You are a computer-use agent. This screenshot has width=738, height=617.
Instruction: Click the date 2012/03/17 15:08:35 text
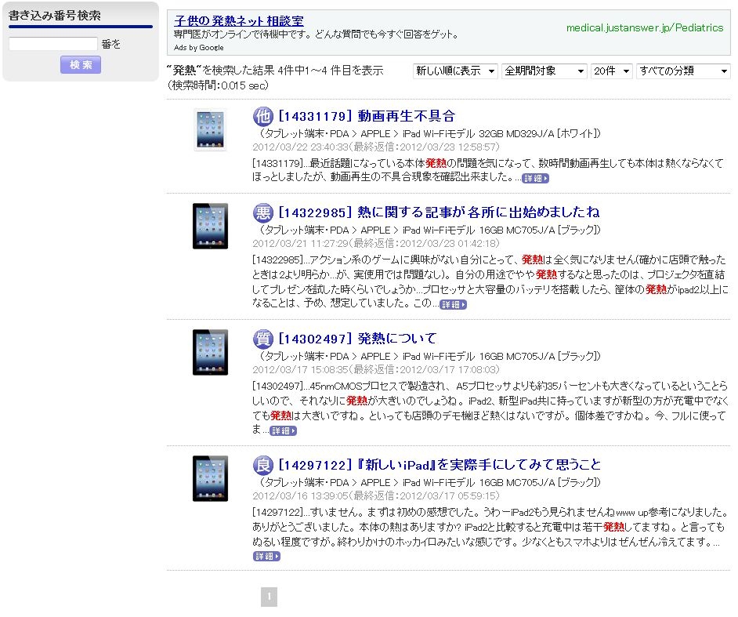301,370
